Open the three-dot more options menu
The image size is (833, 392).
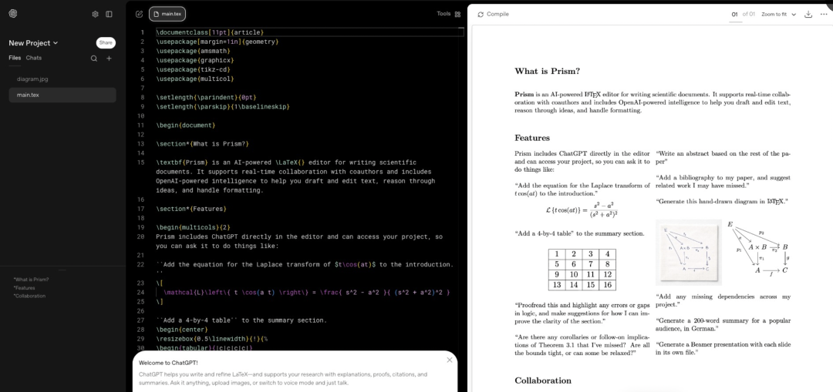click(x=824, y=14)
